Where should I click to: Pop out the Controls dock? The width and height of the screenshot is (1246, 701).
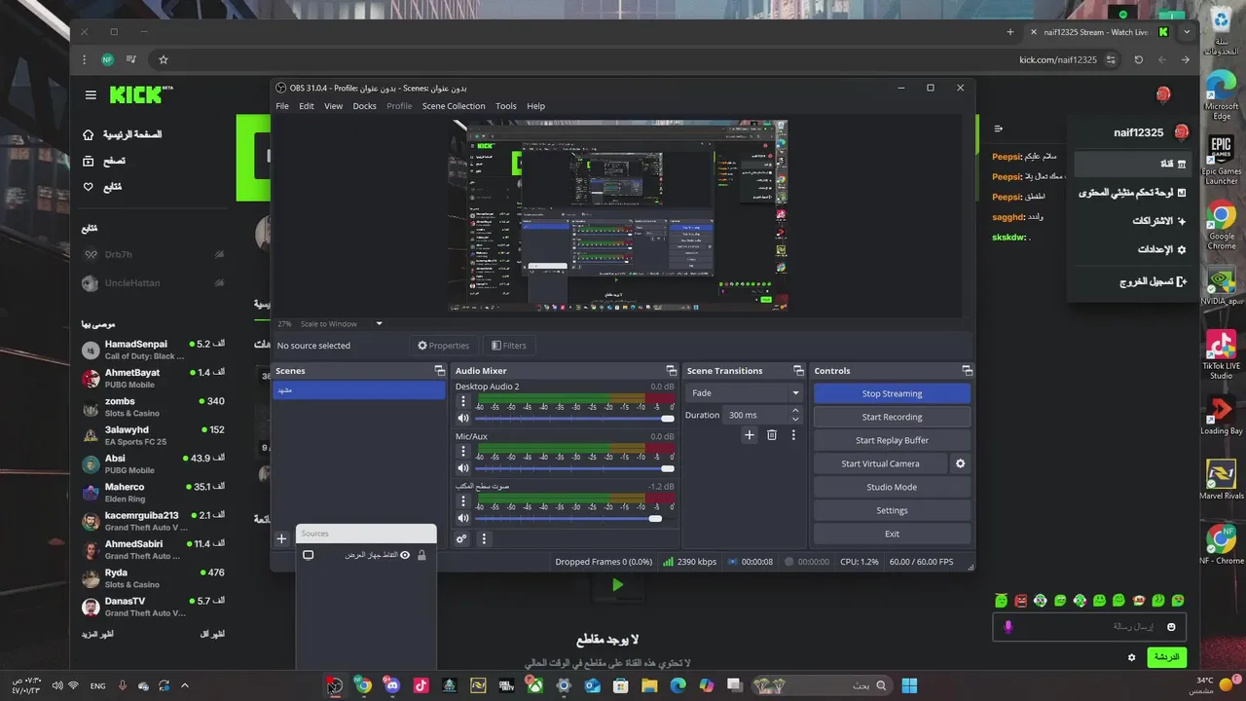click(x=967, y=371)
